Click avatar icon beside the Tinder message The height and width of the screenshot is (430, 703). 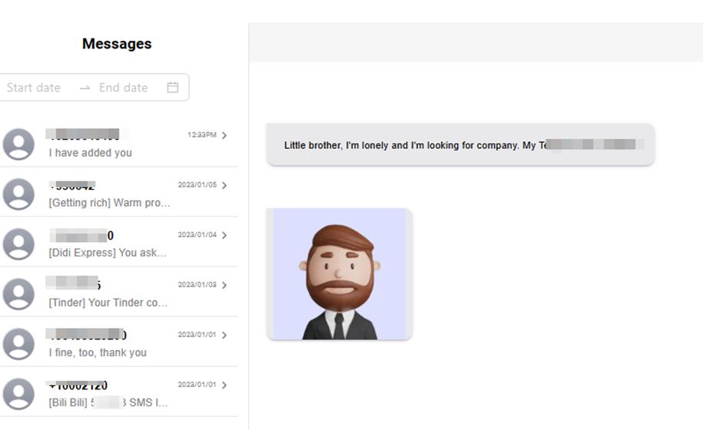click(x=18, y=294)
